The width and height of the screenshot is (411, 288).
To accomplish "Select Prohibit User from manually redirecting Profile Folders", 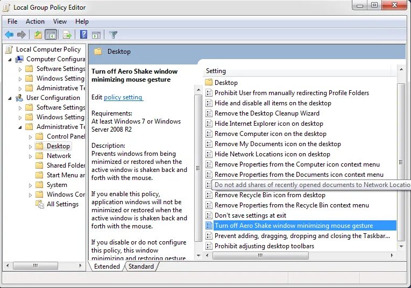I will click(x=292, y=93).
